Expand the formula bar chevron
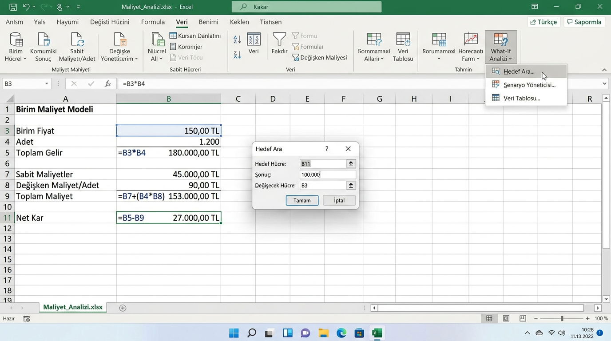611x341 pixels. (604, 83)
